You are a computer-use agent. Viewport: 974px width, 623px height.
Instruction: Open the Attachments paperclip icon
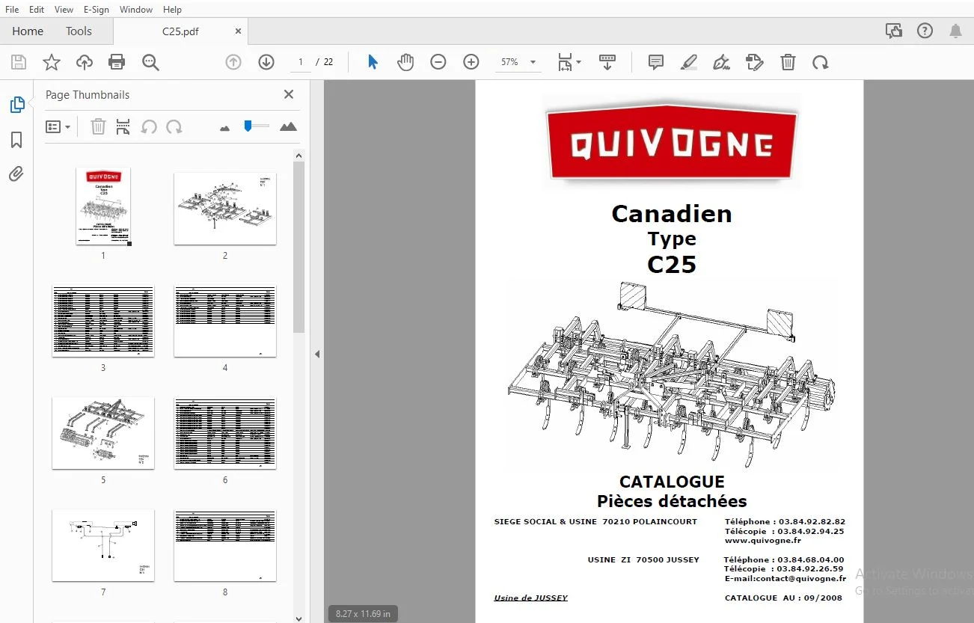coord(16,174)
